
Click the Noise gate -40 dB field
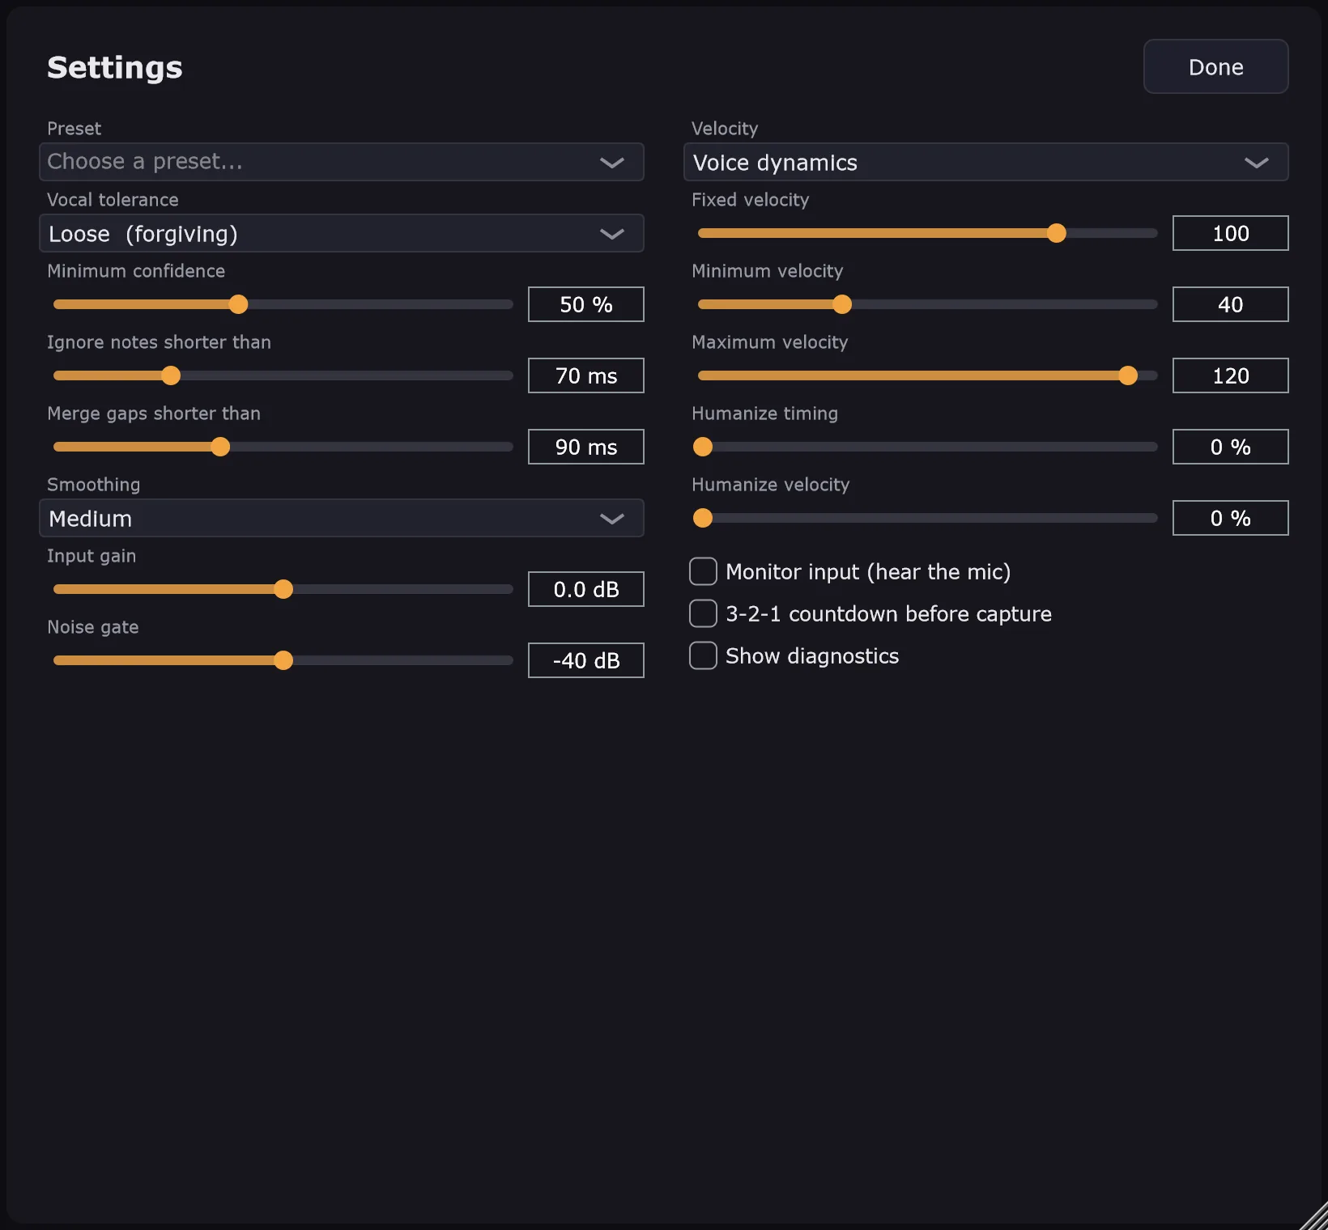pyautogui.click(x=586, y=660)
